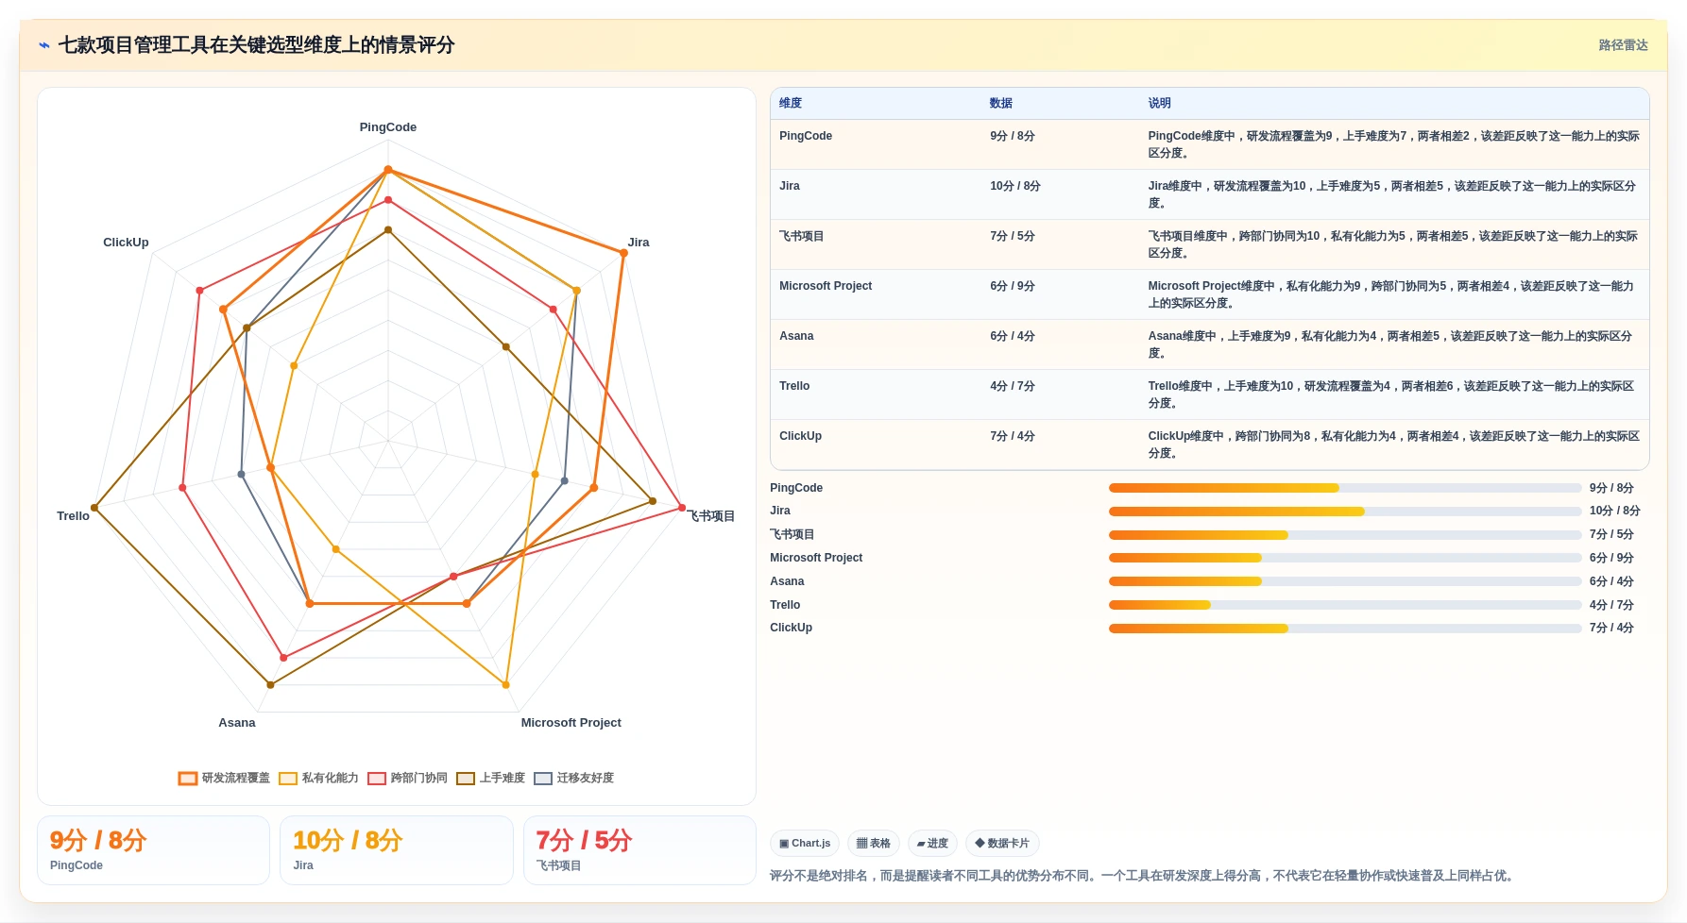1687x923 pixels.
Task: Click the 表格 tag chip
Action: pyautogui.click(x=874, y=844)
